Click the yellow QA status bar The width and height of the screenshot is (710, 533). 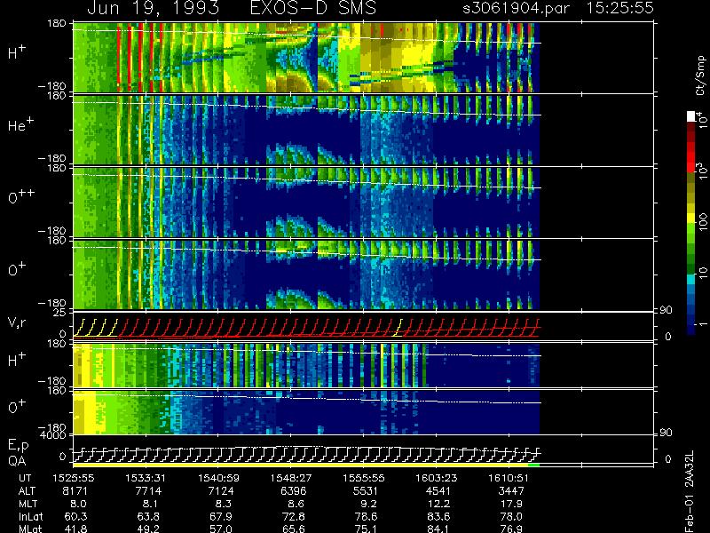(301, 465)
